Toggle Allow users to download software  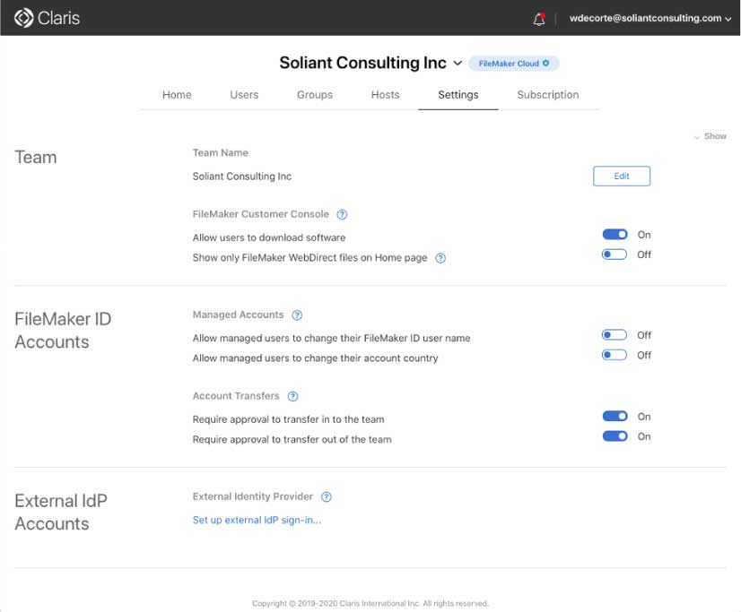tap(615, 235)
